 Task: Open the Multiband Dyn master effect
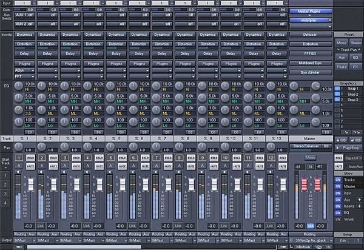pyautogui.click(x=311, y=63)
